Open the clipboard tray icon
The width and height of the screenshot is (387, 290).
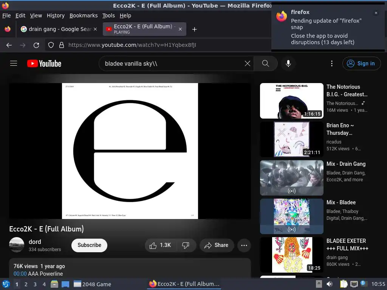[x=344, y=284]
